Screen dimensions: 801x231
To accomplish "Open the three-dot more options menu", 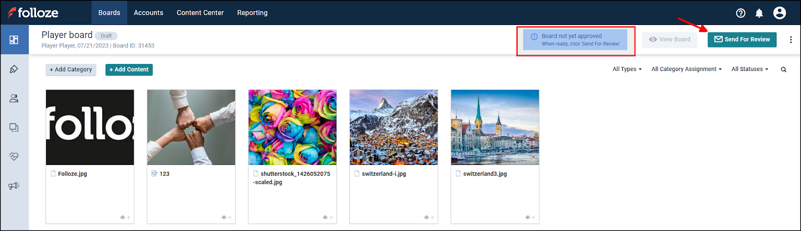I will click(x=790, y=39).
